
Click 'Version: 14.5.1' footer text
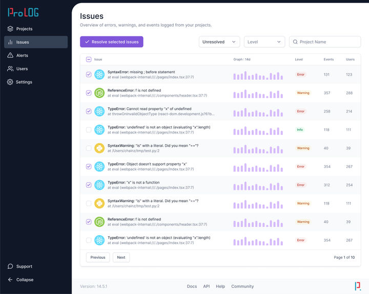[94, 286]
